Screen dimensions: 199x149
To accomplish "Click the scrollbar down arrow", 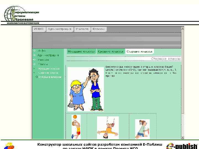I will coord(182,137).
